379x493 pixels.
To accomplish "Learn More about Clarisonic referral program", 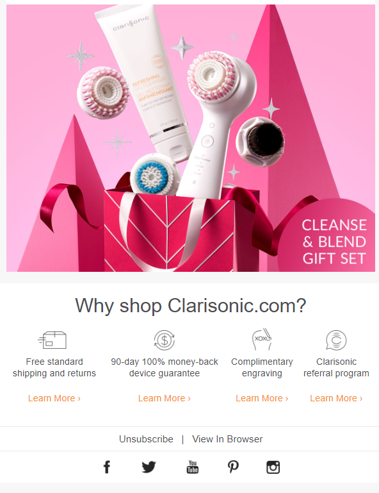I will click(336, 398).
